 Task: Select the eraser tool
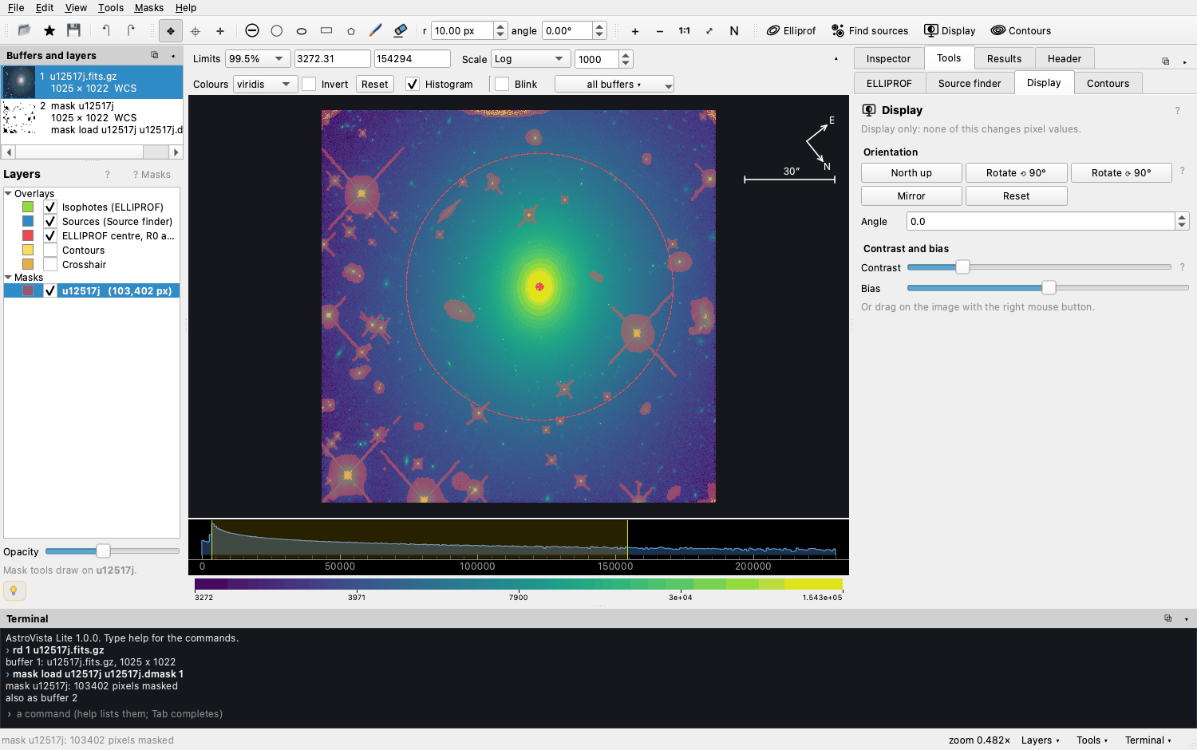401,30
